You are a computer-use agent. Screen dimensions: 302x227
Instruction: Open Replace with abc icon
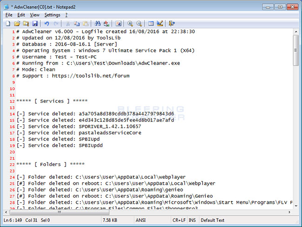[106, 24]
